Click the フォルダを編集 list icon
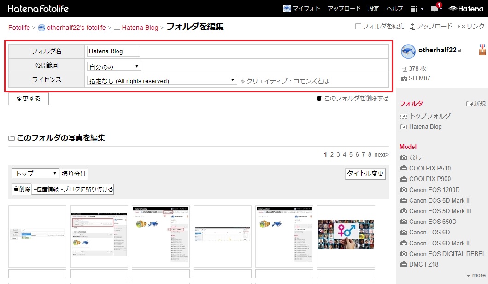The width and height of the screenshot is (488, 284). pos(358,26)
